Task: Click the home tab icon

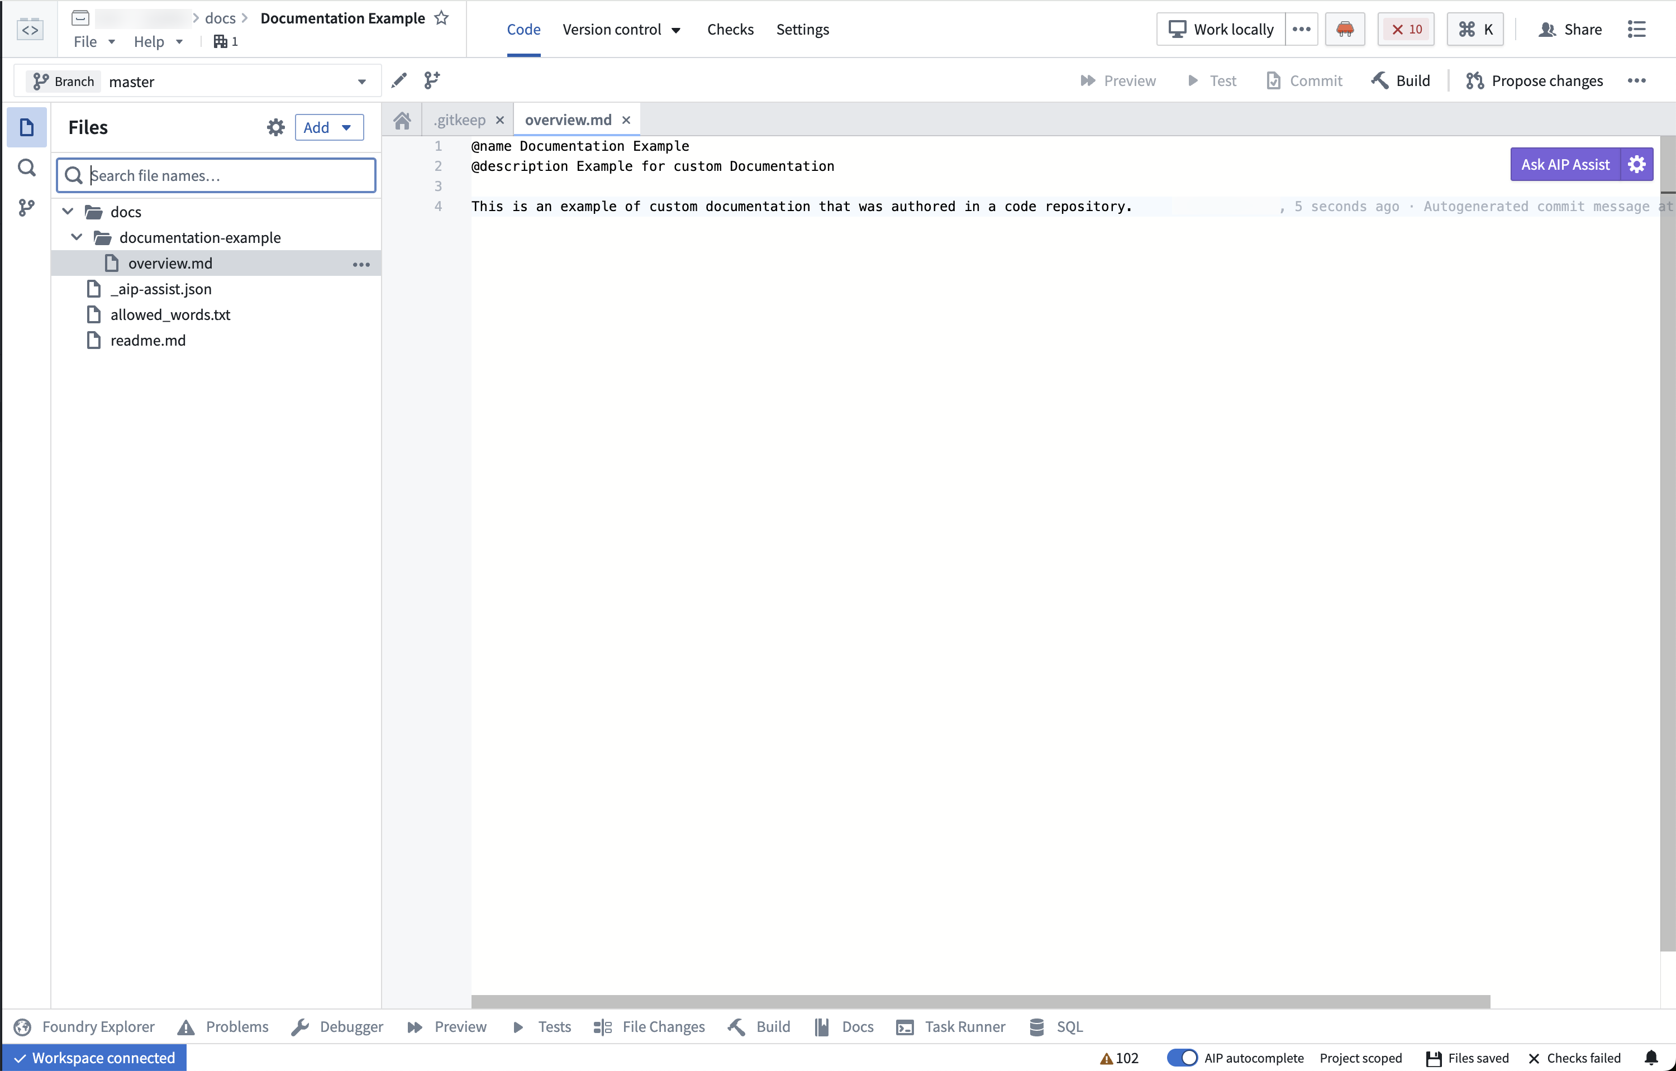Action: pyautogui.click(x=402, y=120)
